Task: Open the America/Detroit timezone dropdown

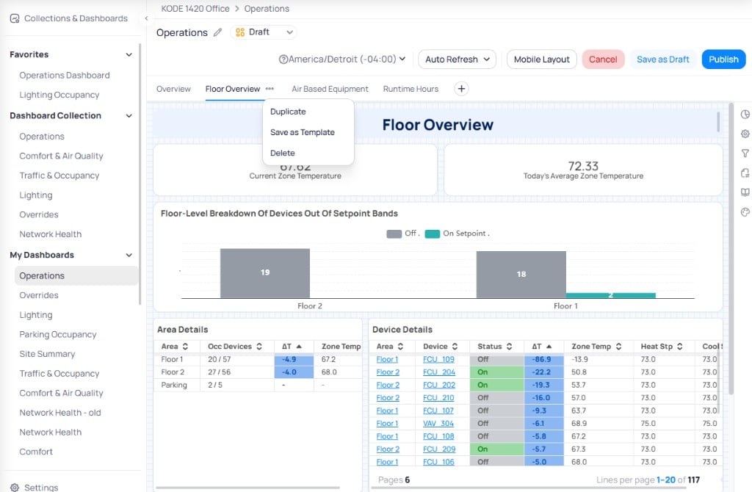Action: point(347,59)
